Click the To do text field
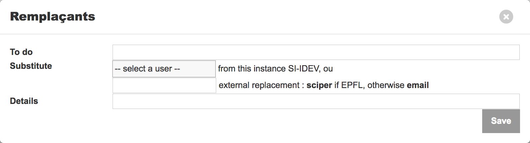The height and width of the screenshot is (143, 530). pos(316,52)
